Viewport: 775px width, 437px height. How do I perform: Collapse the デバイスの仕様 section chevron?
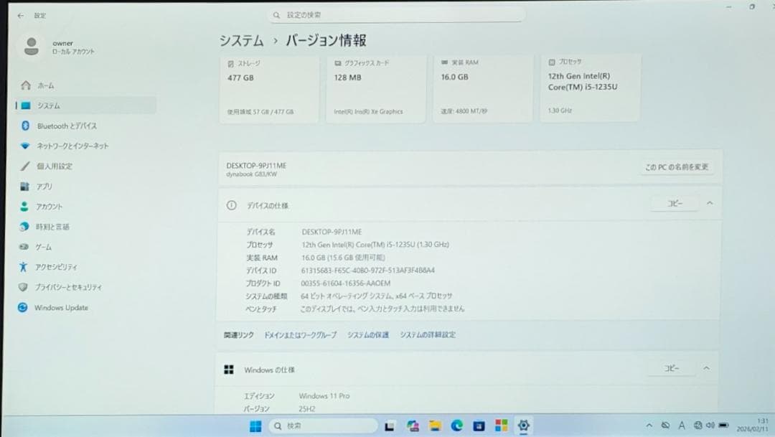point(709,204)
